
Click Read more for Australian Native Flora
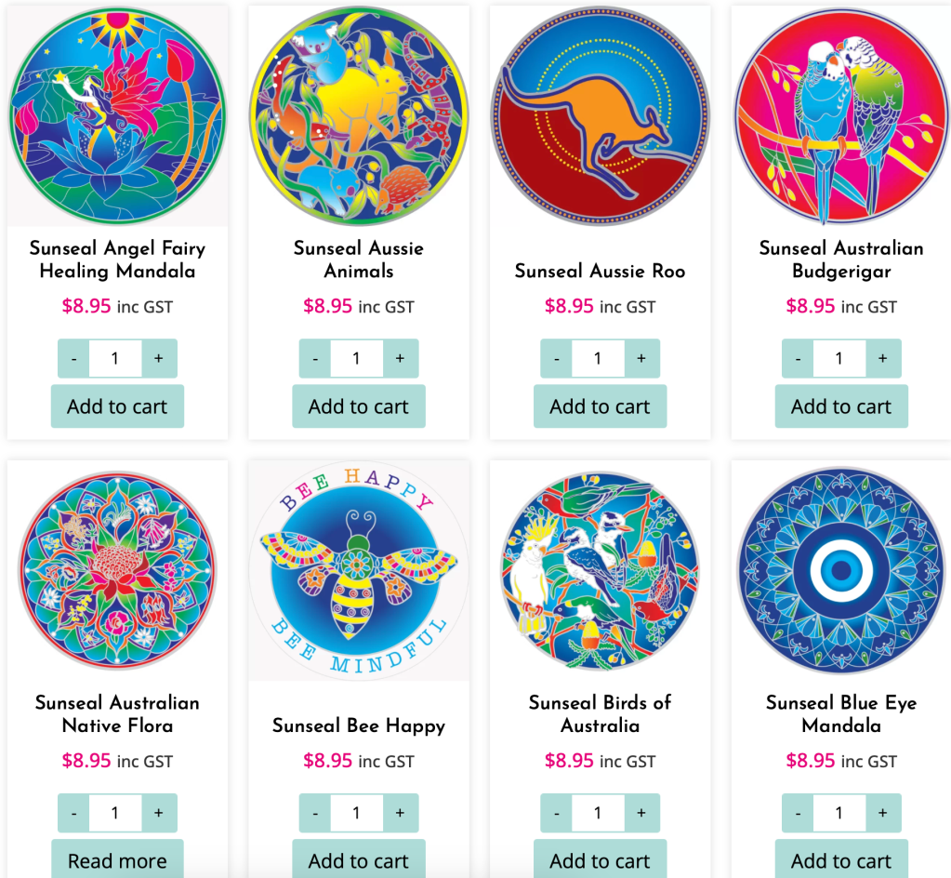coord(117,859)
